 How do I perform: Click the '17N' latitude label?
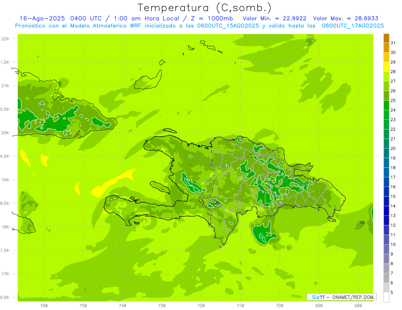5,274
